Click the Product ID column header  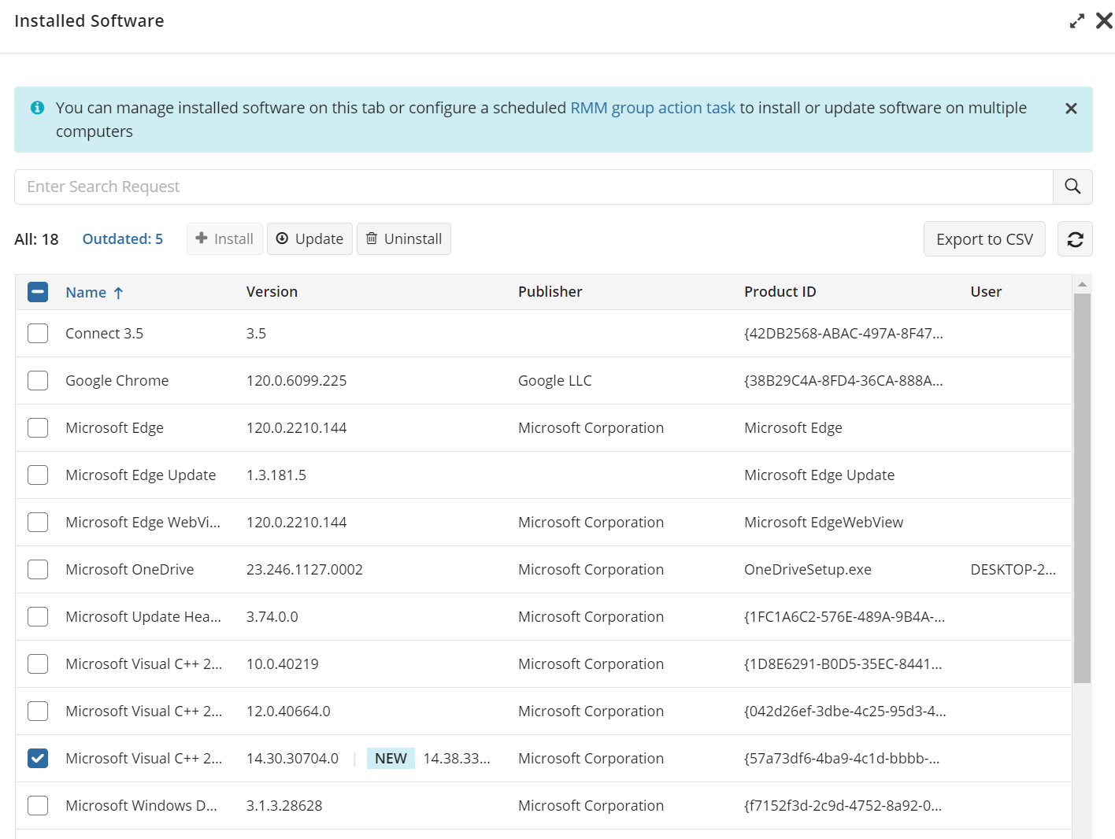tap(780, 292)
